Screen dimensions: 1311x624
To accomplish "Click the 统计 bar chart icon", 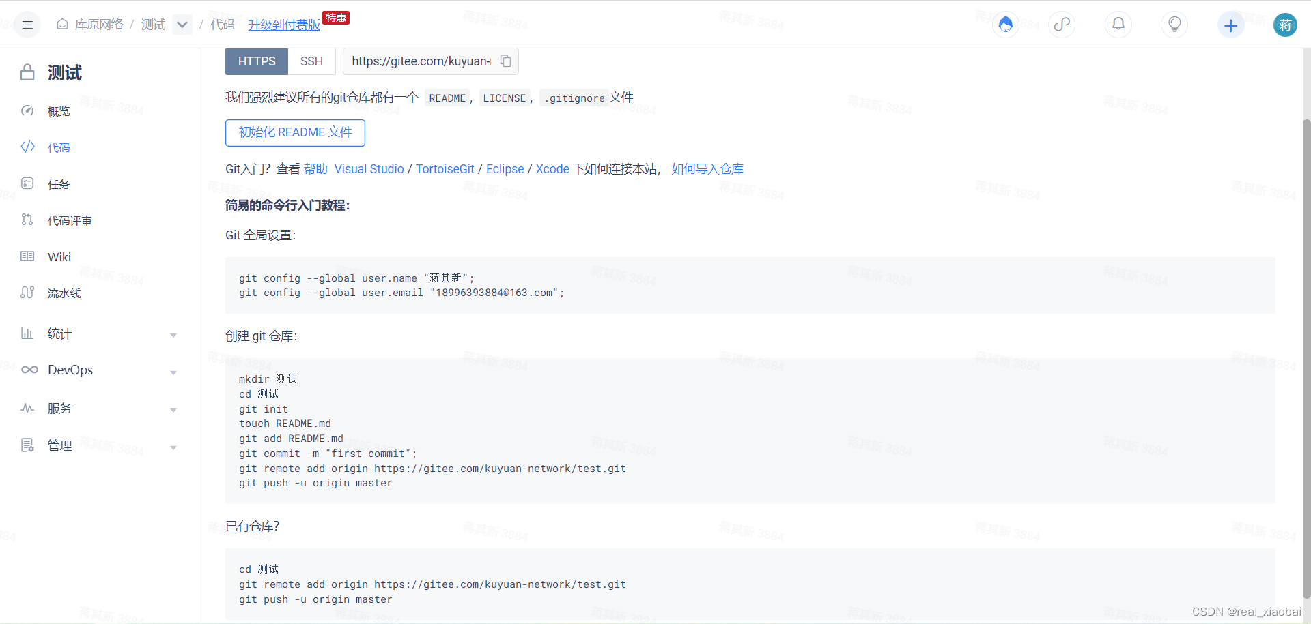I will click(x=27, y=333).
